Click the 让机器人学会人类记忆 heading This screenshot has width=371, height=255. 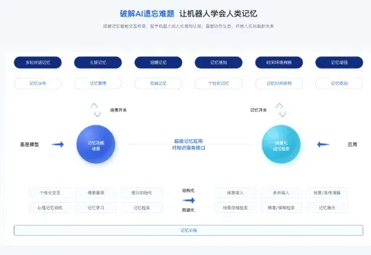coord(218,14)
